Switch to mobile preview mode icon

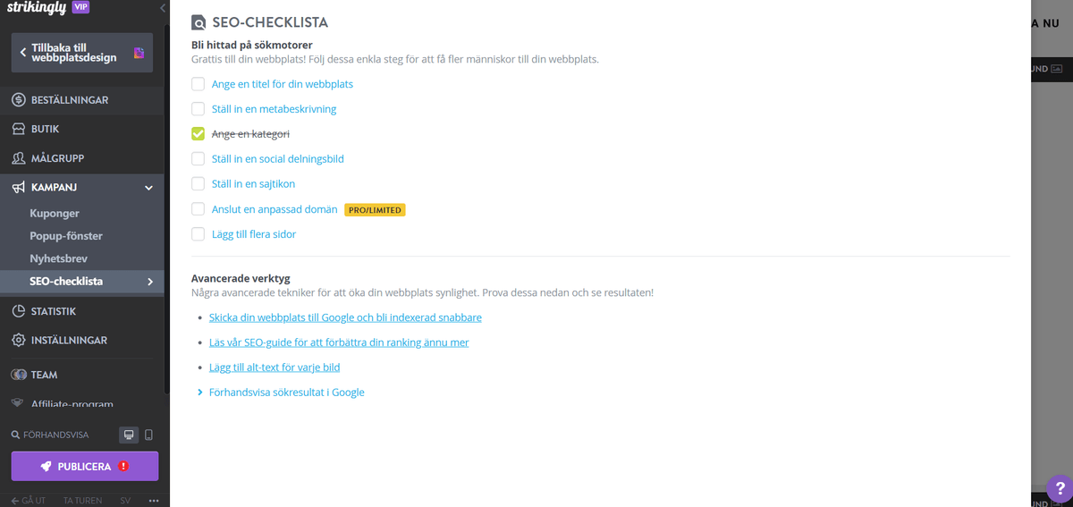point(148,435)
